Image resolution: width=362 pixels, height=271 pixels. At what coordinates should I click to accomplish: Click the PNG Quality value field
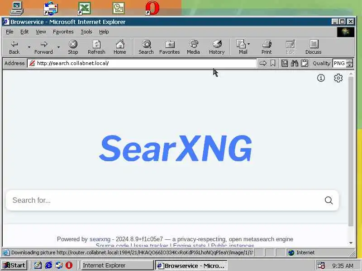click(340, 63)
